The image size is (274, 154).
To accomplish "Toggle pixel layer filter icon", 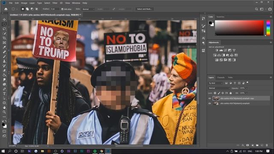I will [x=226, y=83].
